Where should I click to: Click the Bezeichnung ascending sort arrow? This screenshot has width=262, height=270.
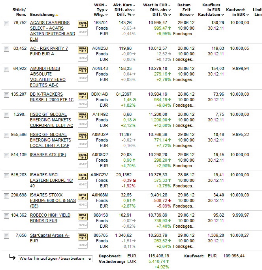[57, 15]
